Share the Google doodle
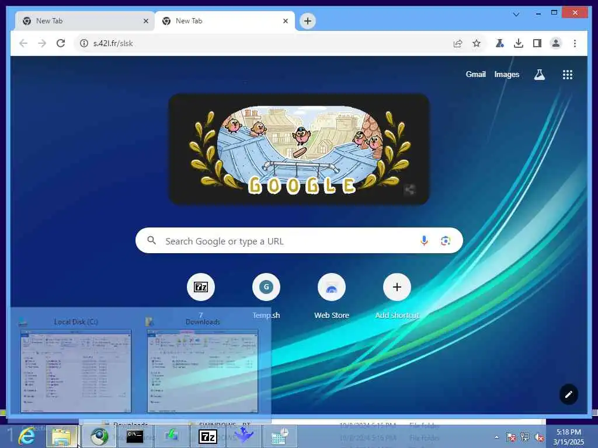The width and height of the screenshot is (598, 448). pos(409,190)
